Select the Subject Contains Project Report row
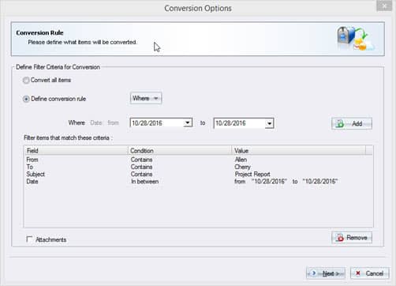 tap(198, 174)
